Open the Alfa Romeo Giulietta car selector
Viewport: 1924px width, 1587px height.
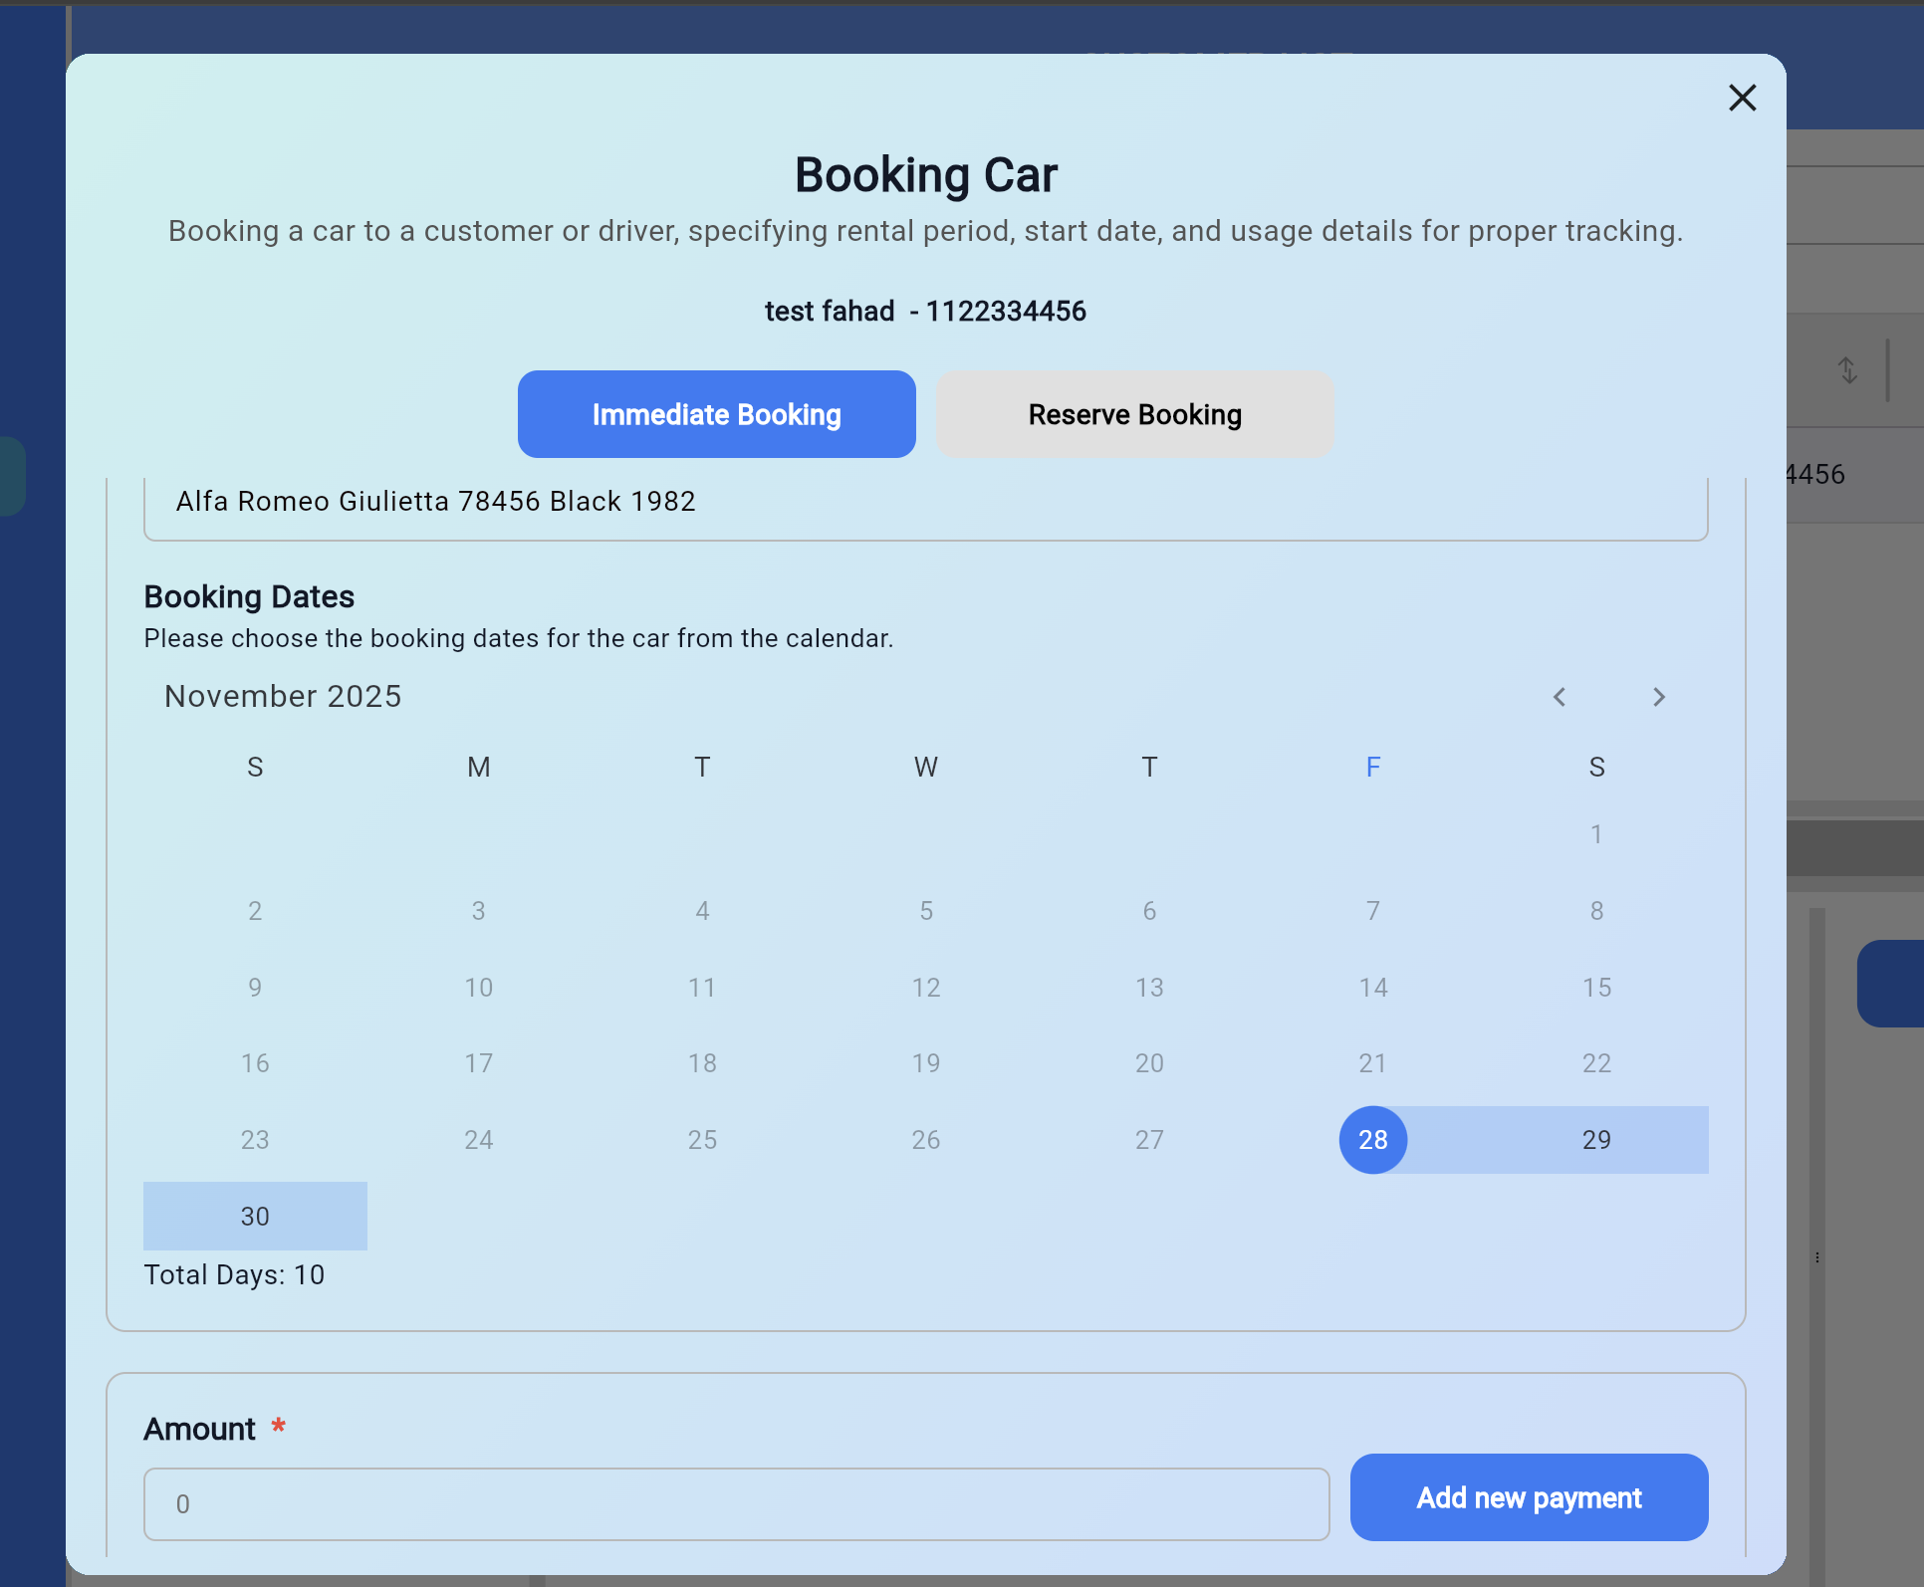(925, 502)
